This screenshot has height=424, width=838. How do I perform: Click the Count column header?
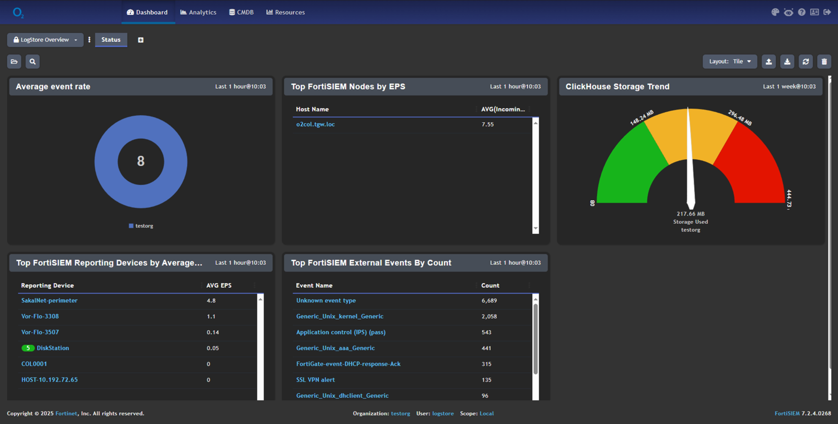(490, 286)
